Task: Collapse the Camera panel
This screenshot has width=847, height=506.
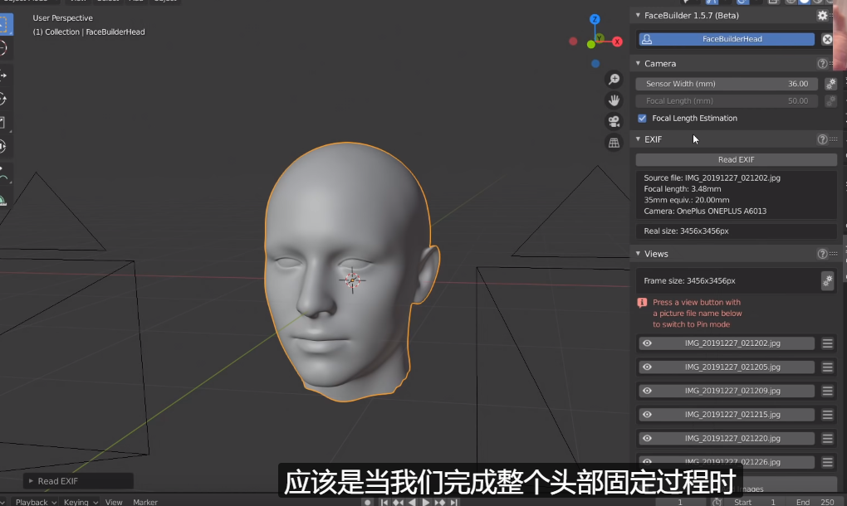Action: (x=638, y=64)
